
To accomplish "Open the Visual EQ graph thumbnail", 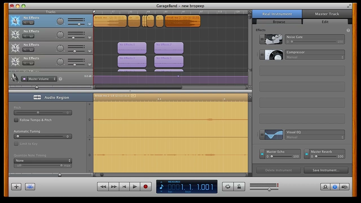I will point(273,135).
